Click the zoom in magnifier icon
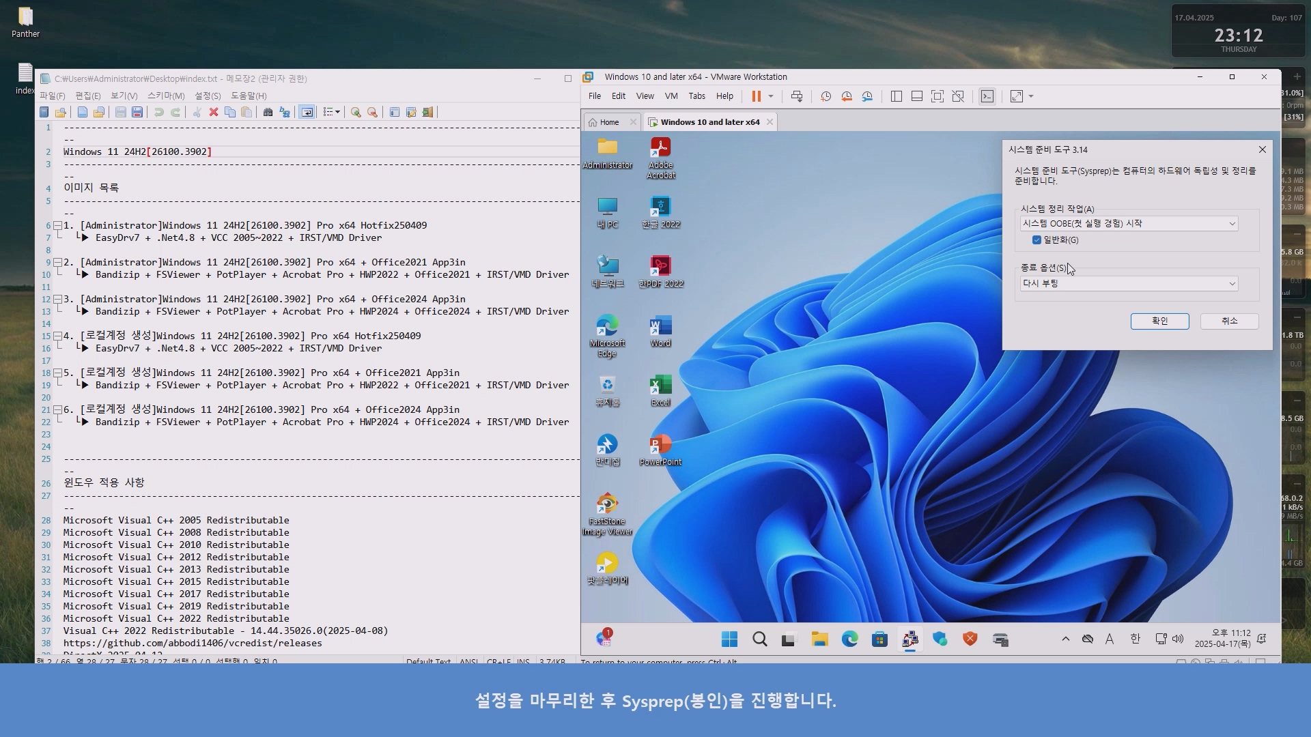The width and height of the screenshot is (1311, 737). point(356,112)
